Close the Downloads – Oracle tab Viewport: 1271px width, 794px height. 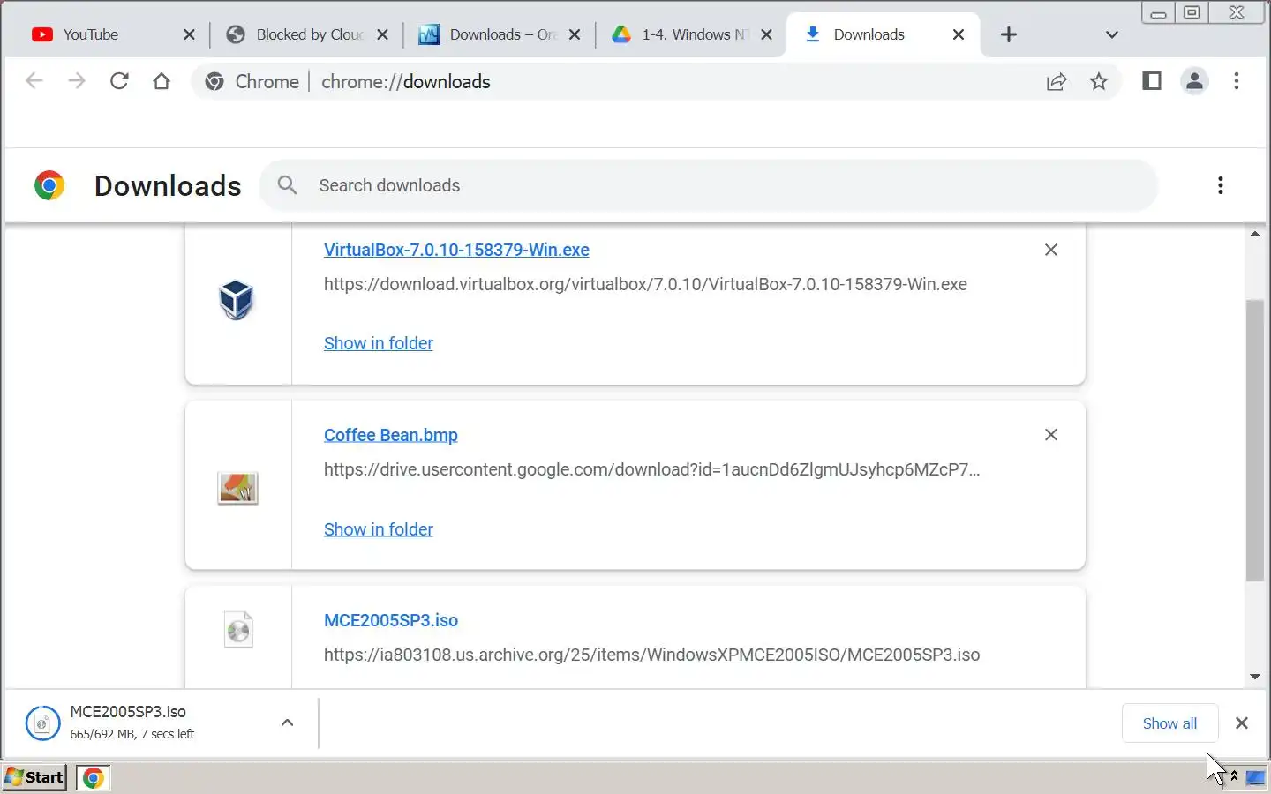pos(575,34)
